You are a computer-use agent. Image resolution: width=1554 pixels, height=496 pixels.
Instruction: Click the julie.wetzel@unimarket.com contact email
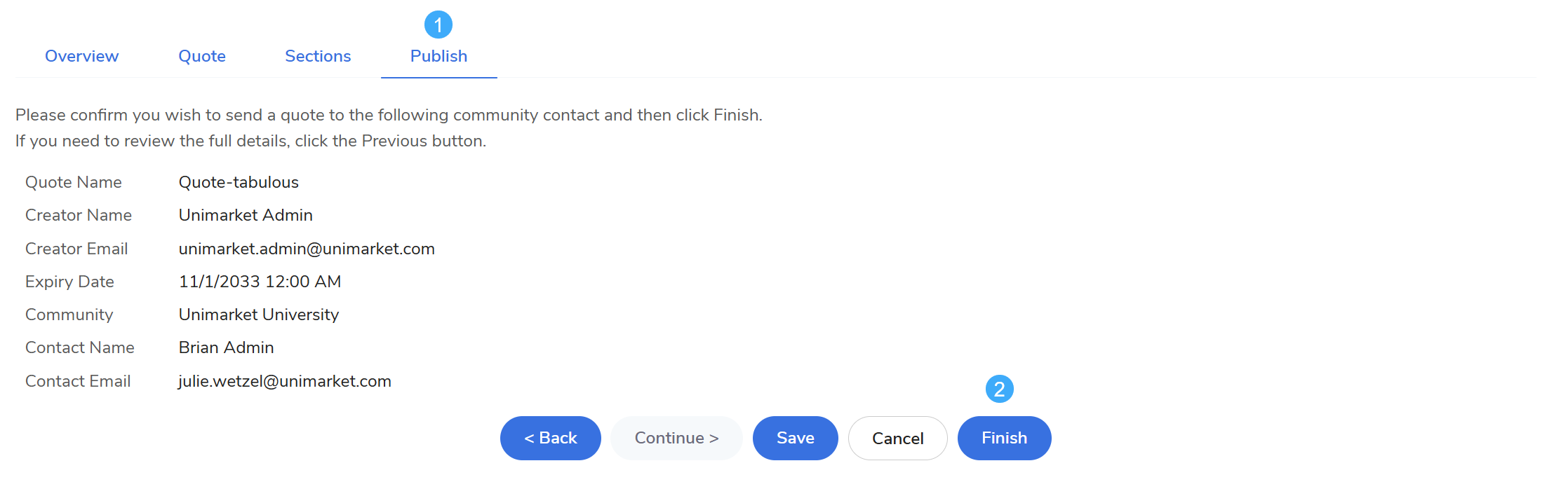pos(285,381)
